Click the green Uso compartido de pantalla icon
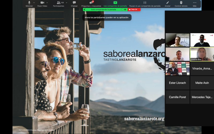This screenshot has width=214, height=134. (x=115, y=3)
